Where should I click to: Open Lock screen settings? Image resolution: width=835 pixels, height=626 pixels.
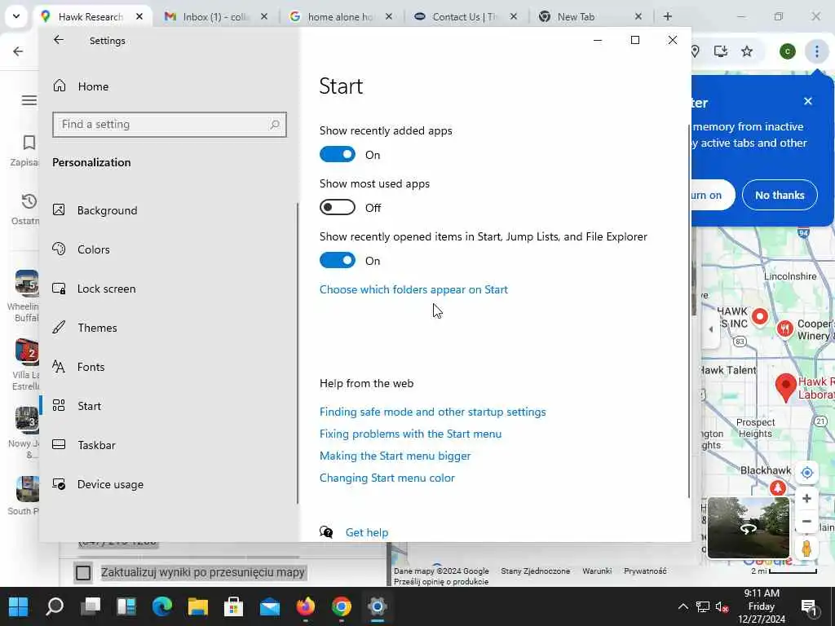pos(94,289)
